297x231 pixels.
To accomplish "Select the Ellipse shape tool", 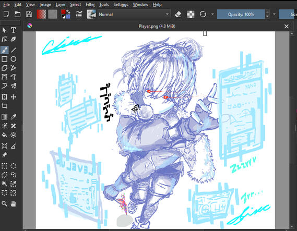I will [x=13, y=59].
